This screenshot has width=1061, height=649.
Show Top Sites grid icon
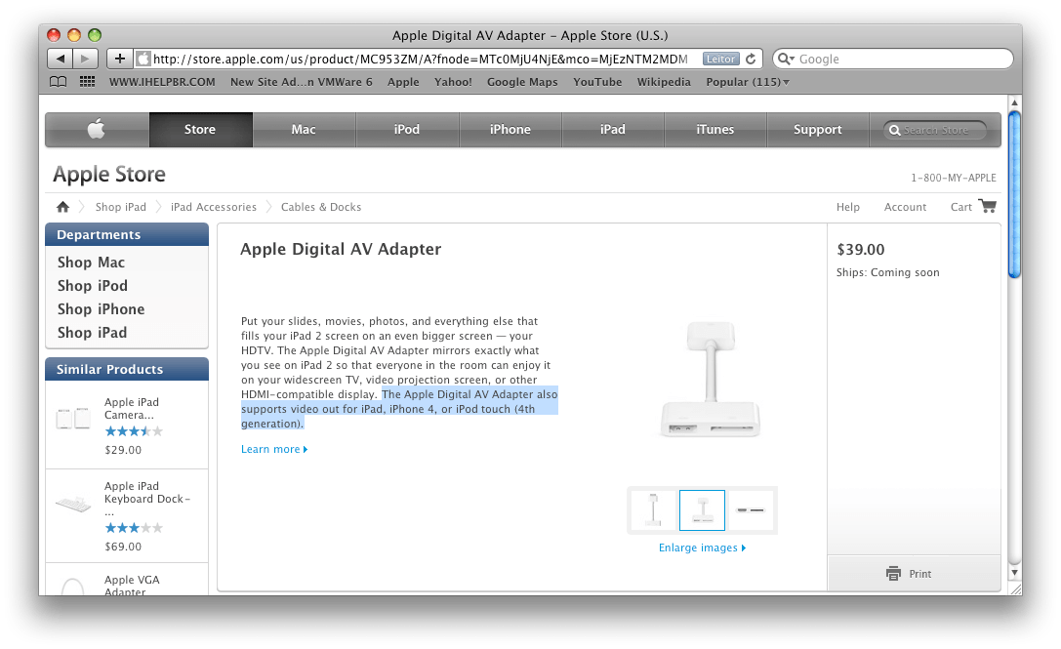click(87, 82)
